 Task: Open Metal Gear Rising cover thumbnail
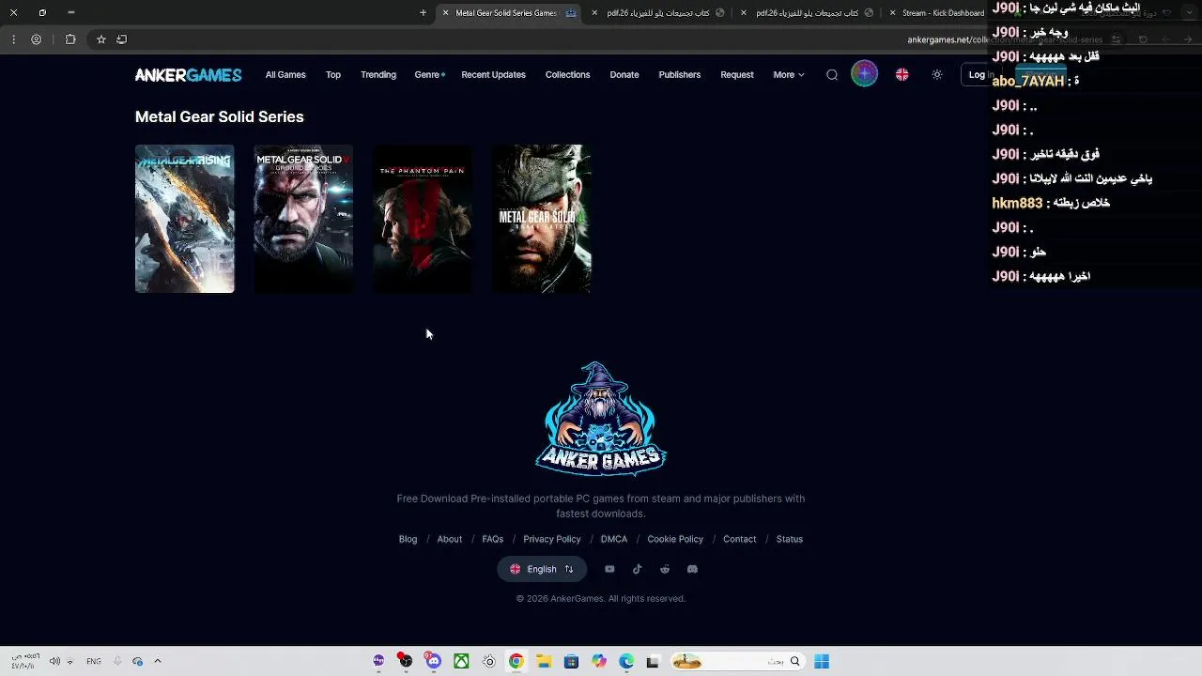pos(185,219)
